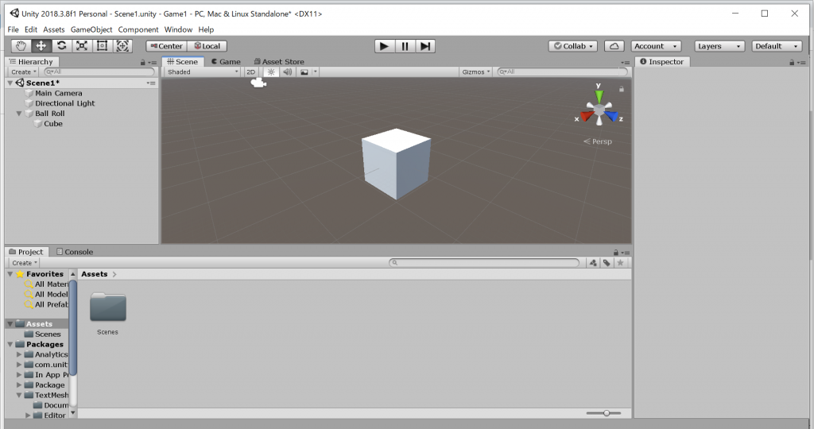Viewport: 814px width, 429px height.
Task: Select the Hand tool
Action: [21, 45]
